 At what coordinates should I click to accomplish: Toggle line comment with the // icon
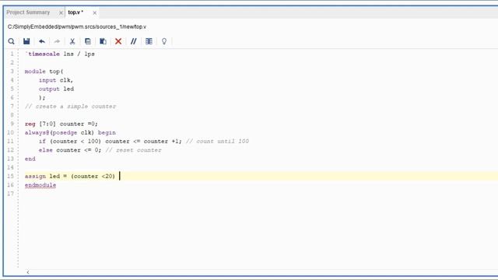(x=133, y=41)
